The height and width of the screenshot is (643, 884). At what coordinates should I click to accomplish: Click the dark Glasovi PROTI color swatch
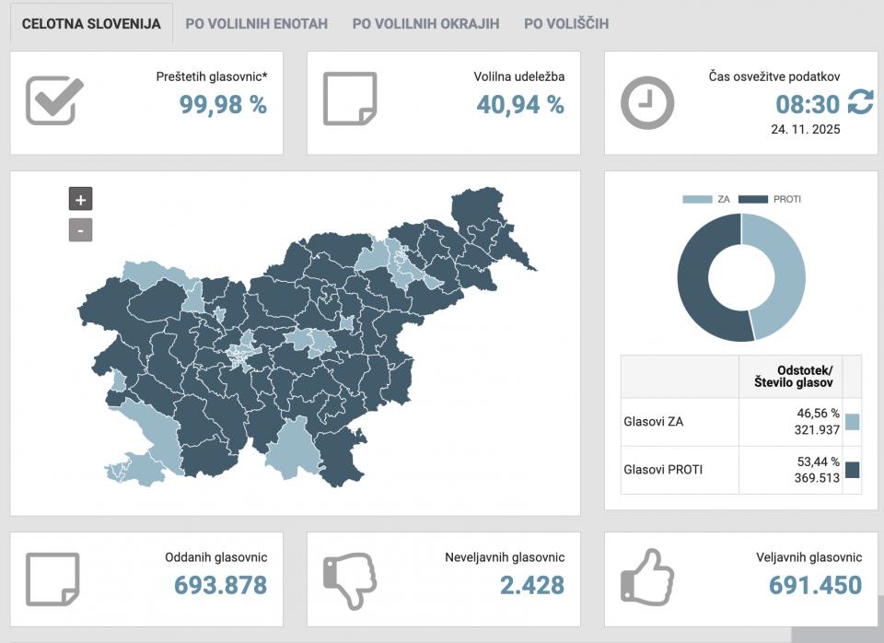(x=852, y=470)
